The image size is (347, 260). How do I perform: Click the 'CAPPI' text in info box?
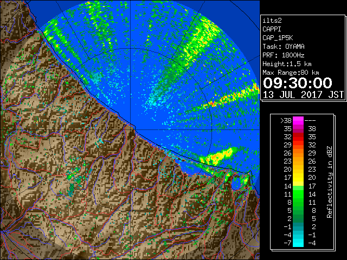click(x=272, y=29)
